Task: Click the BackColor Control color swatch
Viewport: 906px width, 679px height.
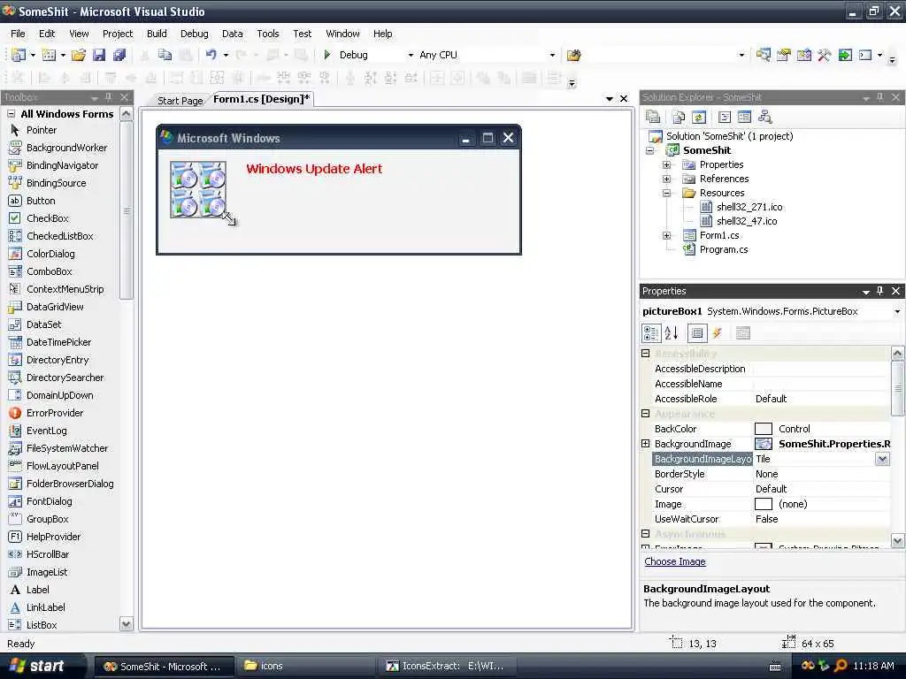Action: coord(764,429)
